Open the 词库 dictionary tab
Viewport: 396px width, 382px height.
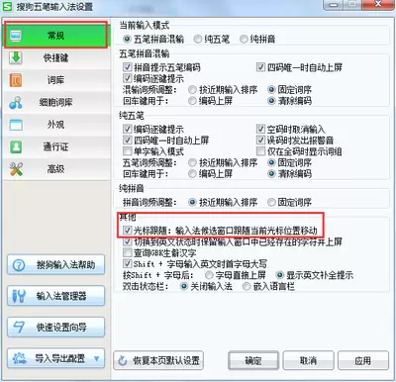click(56, 80)
